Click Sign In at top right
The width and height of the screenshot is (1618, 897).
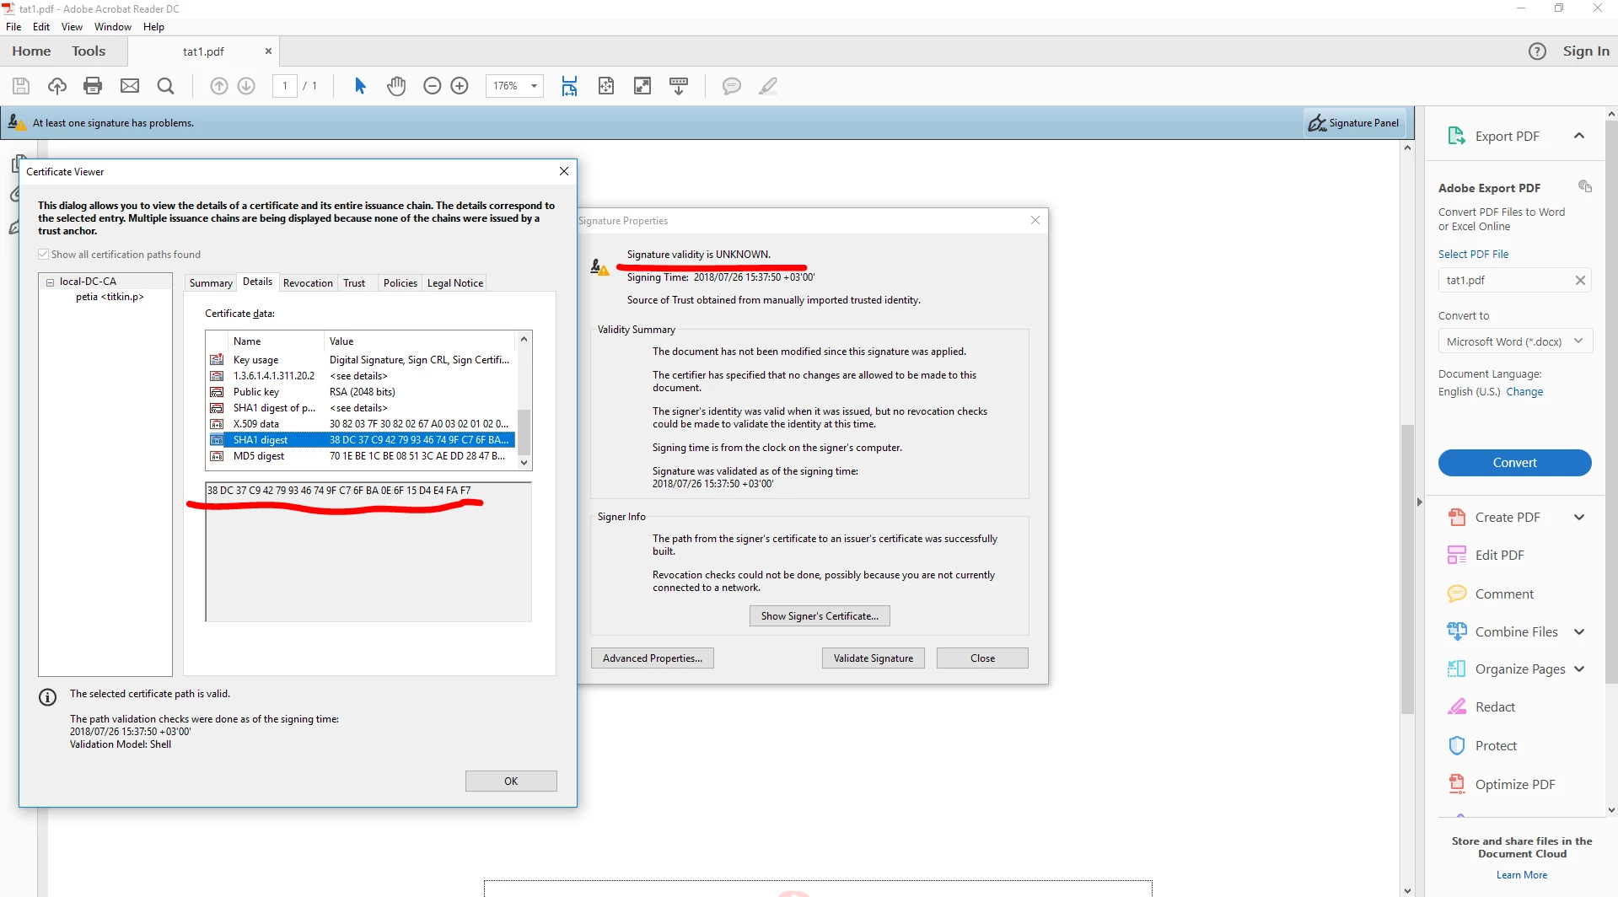pyautogui.click(x=1586, y=51)
